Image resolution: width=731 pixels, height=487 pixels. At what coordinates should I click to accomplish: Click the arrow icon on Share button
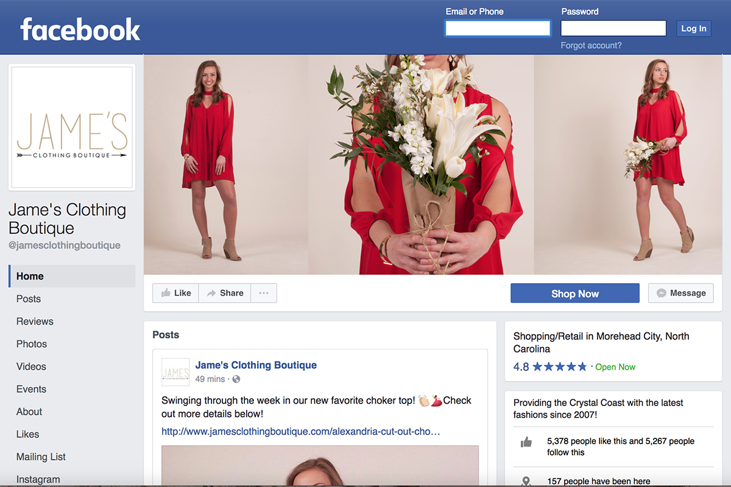[211, 293]
